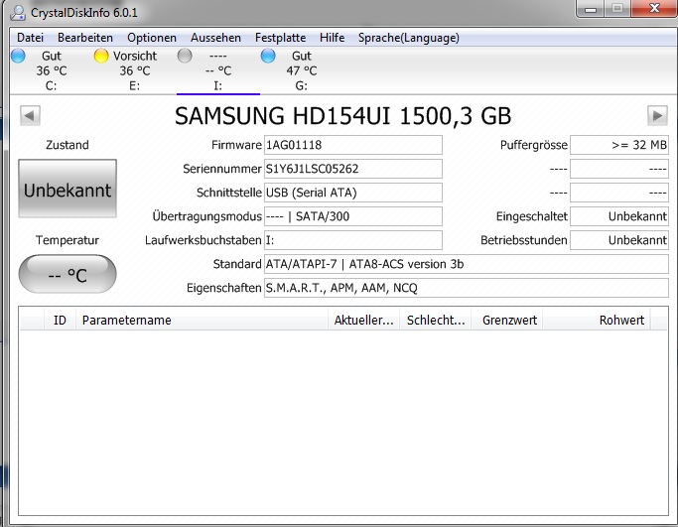678x527 pixels.
Task: Click the Übertragungsmodus field SATA/300
Action: click(x=353, y=216)
